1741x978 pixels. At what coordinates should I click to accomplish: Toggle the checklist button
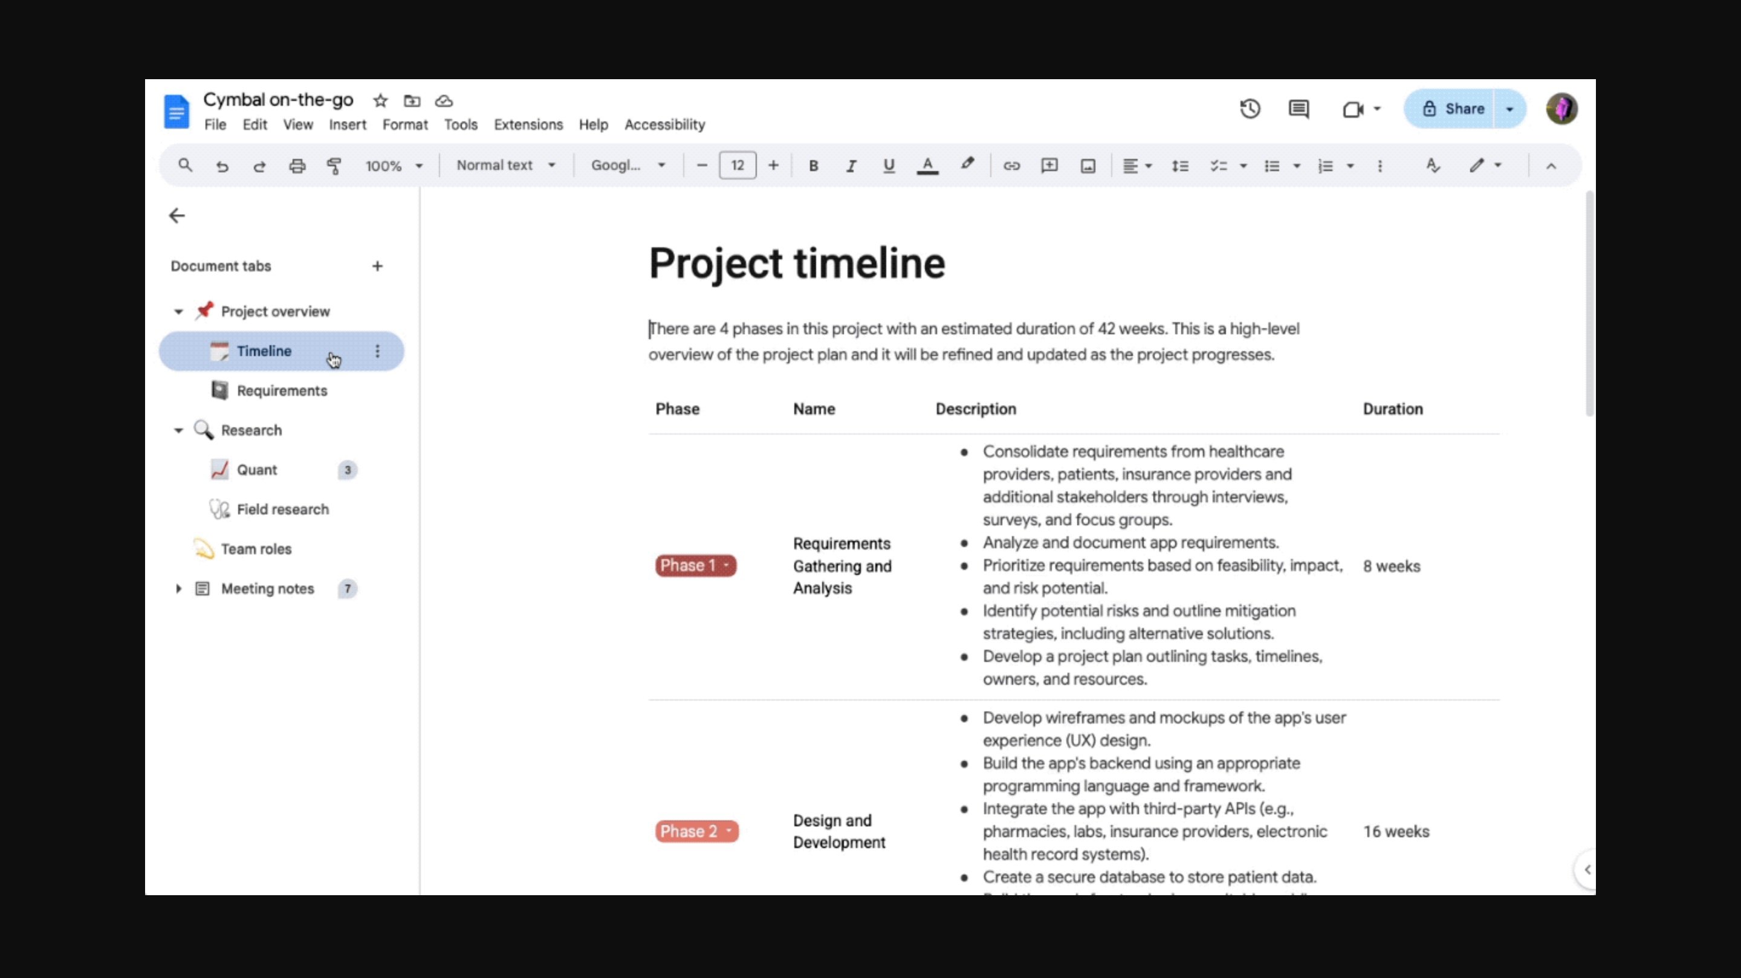point(1218,166)
